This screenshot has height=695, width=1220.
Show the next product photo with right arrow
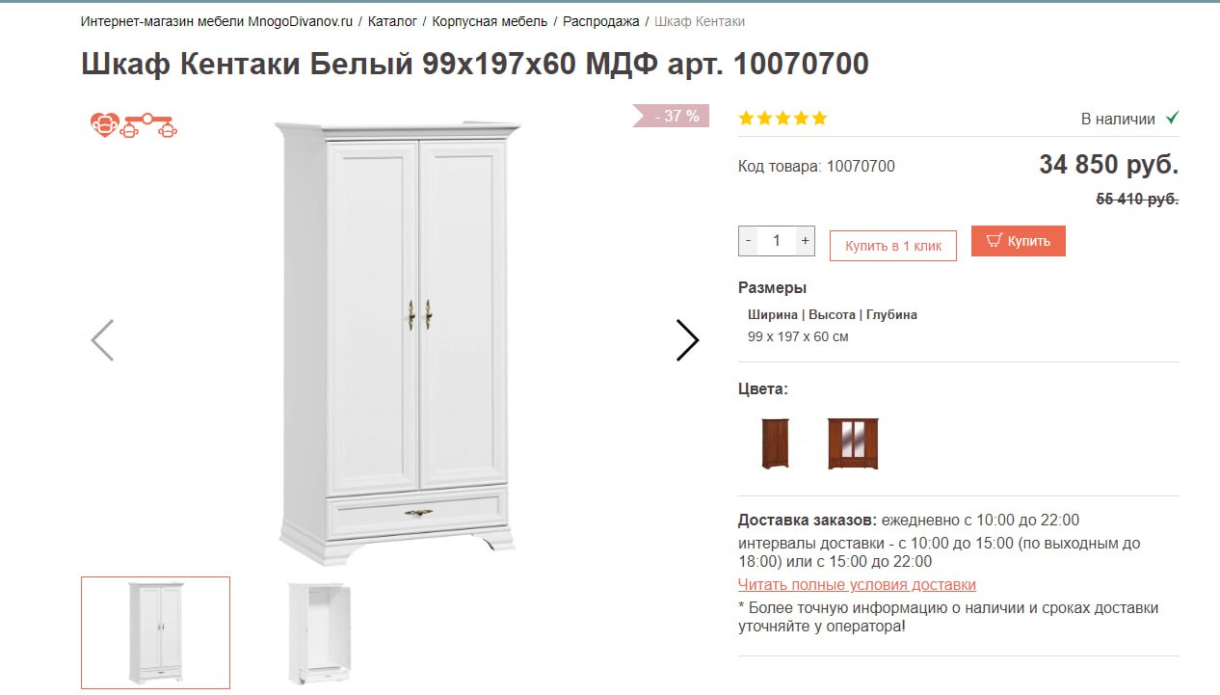687,340
